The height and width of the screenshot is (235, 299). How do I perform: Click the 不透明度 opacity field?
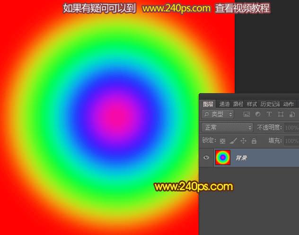[291, 128]
